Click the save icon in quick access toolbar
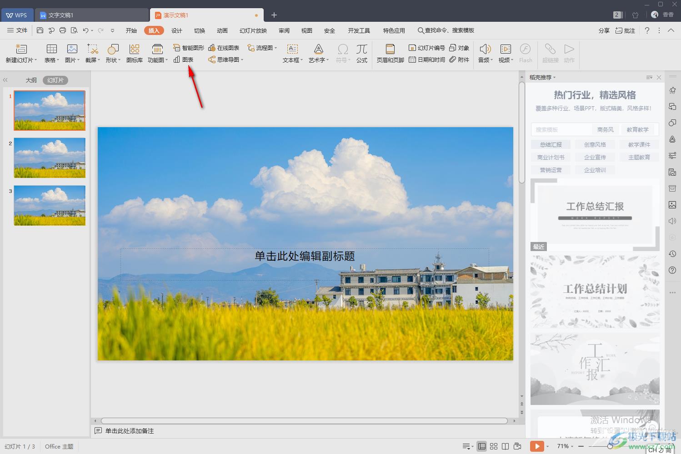The width and height of the screenshot is (681, 454). click(40, 30)
